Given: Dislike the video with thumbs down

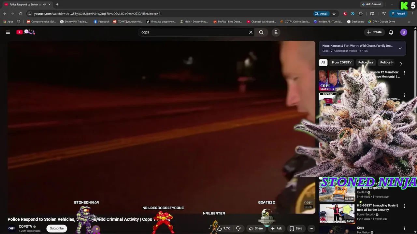Looking at the screenshot, I should click(238, 228).
